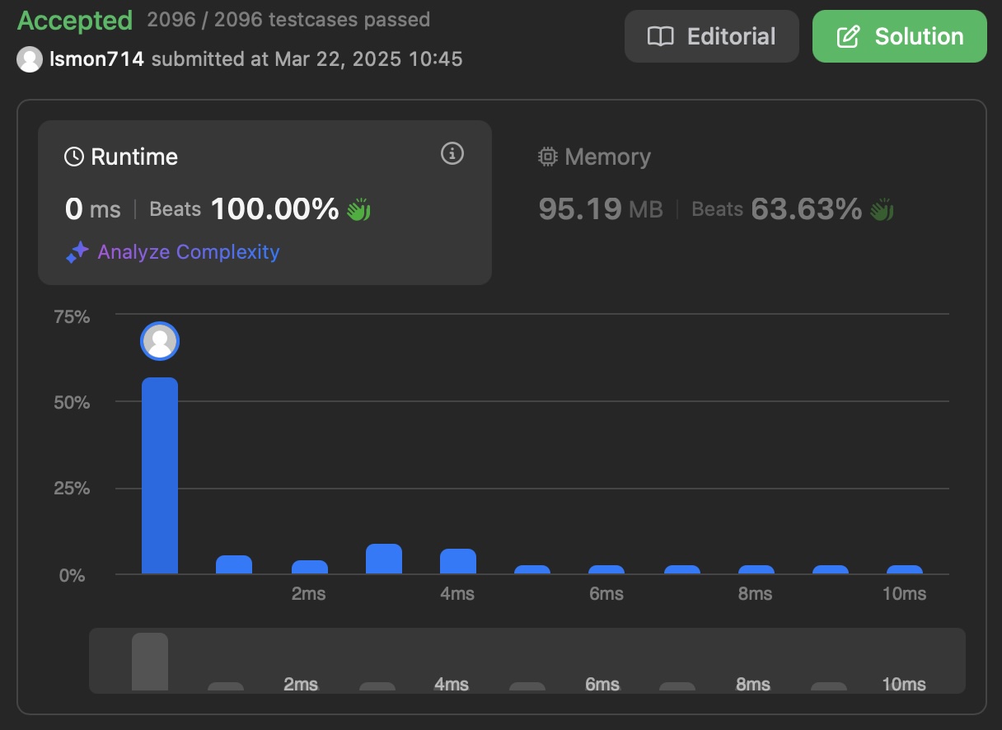The image size is (1002, 730).
Task: Click the avatar icon next to lsmon714
Action: coord(30,58)
